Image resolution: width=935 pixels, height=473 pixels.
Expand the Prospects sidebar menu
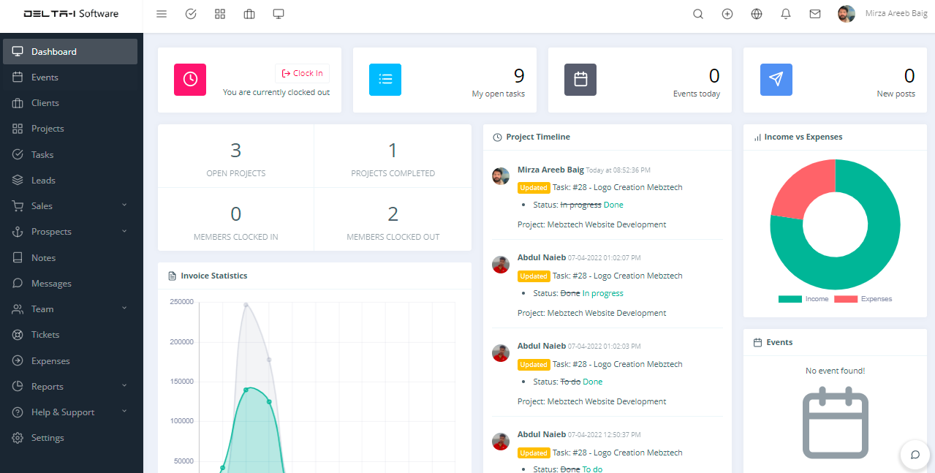click(x=71, y=232)
